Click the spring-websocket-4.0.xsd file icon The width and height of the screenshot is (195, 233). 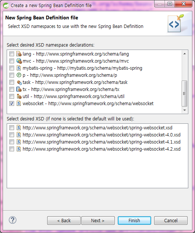(x=19, y=135)
